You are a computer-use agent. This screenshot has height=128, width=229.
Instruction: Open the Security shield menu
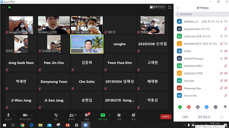pos(56,115)
